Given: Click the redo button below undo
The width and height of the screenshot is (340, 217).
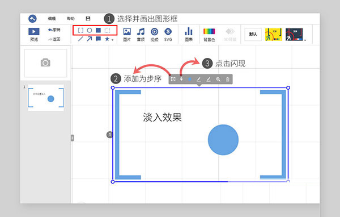Looking at the screenshot, I should (54, 39).
